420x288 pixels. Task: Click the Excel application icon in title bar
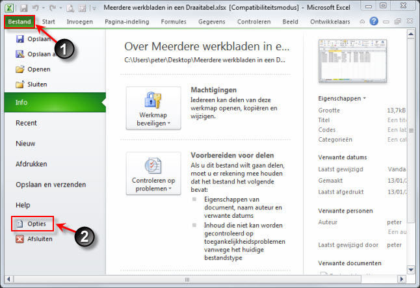coord(9,8)
